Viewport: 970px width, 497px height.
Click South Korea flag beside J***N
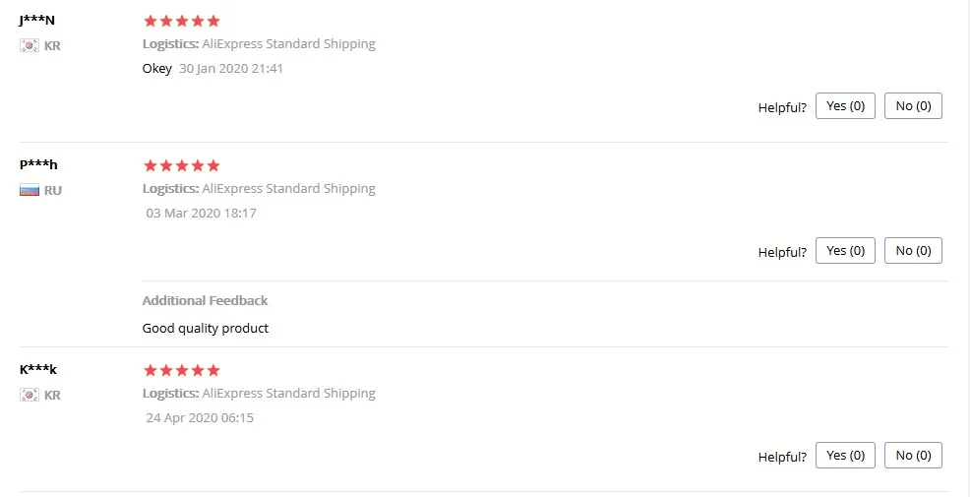pyautogui.click(x=30, y=45)
